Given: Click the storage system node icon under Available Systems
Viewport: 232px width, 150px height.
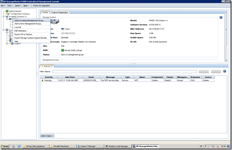Looking at the screenshot, I should point(10,19).
